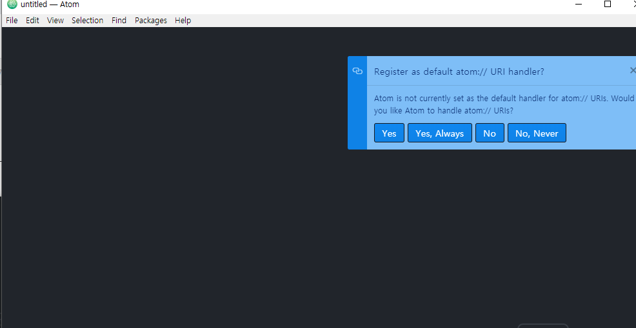Image resolution: width=636 pixels, height=328 pixels.
Task: Click the notification message about default handler
Action: [504, 104]
